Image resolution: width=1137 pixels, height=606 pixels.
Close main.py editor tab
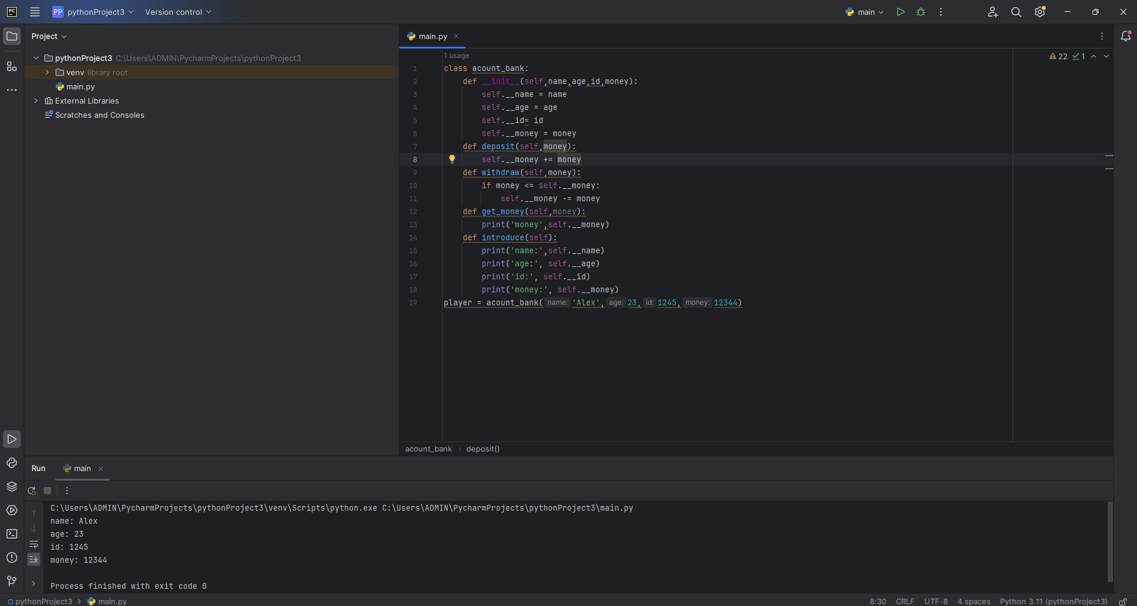[456, 36]
